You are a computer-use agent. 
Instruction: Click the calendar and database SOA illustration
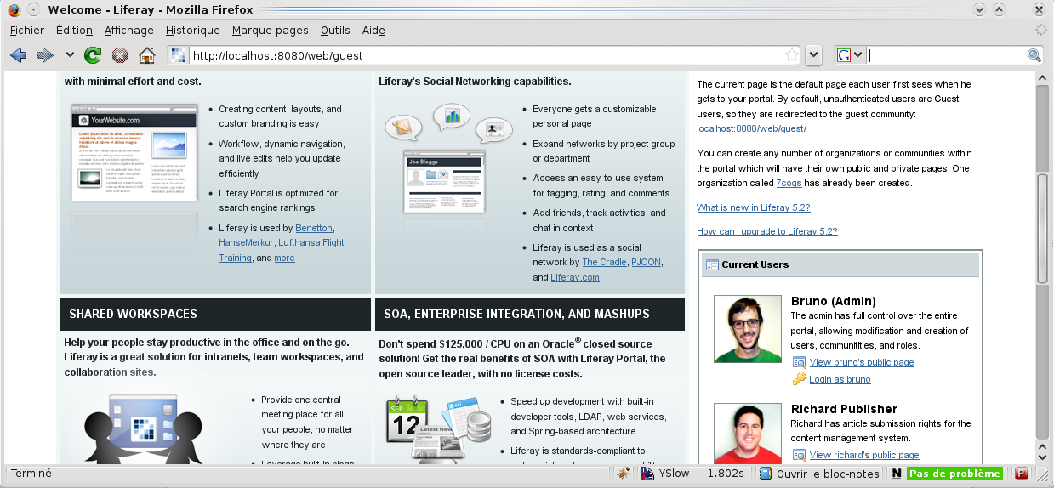[x=439, y=429]
